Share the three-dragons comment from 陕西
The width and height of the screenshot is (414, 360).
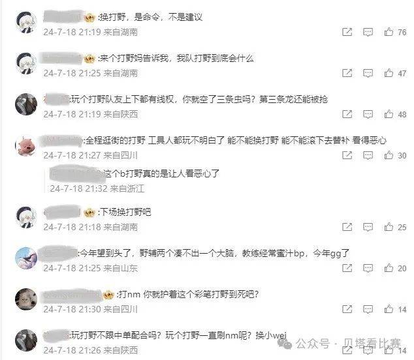(347, 114)
